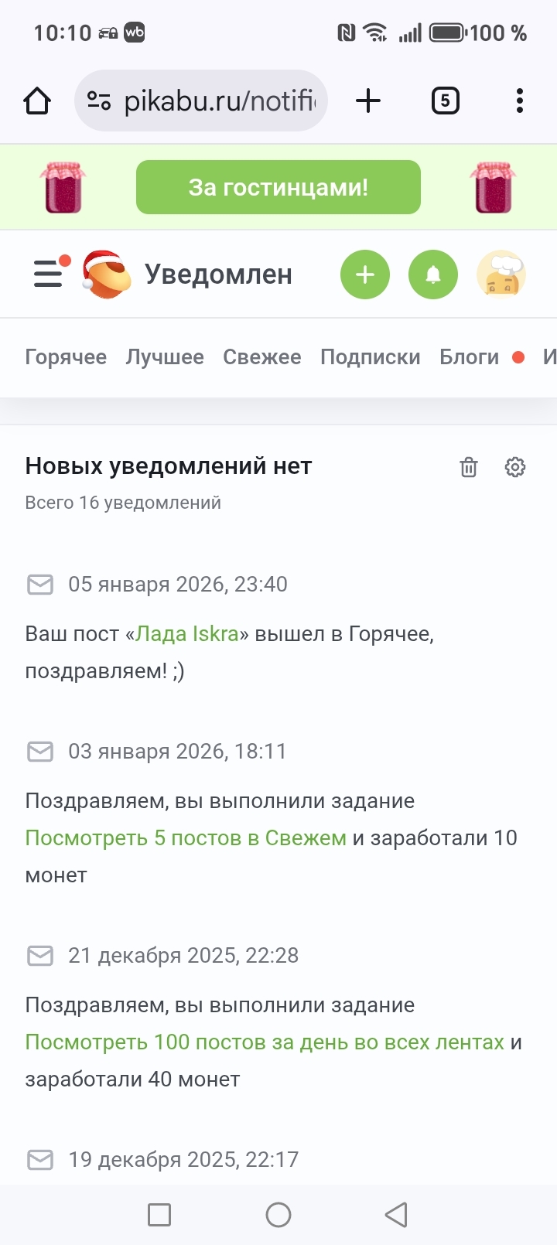Tap the site info icon in address bar
Image resolution: width=557 pixels, height=1245 pixels.
pos(99,101)
